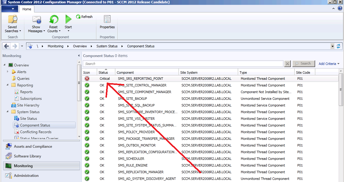Click System Status in the breadcrumb
Screen dimensions: 344x182
point(107,46)
